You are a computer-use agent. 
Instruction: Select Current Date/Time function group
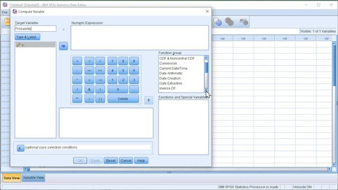click(x=173, y=68)
